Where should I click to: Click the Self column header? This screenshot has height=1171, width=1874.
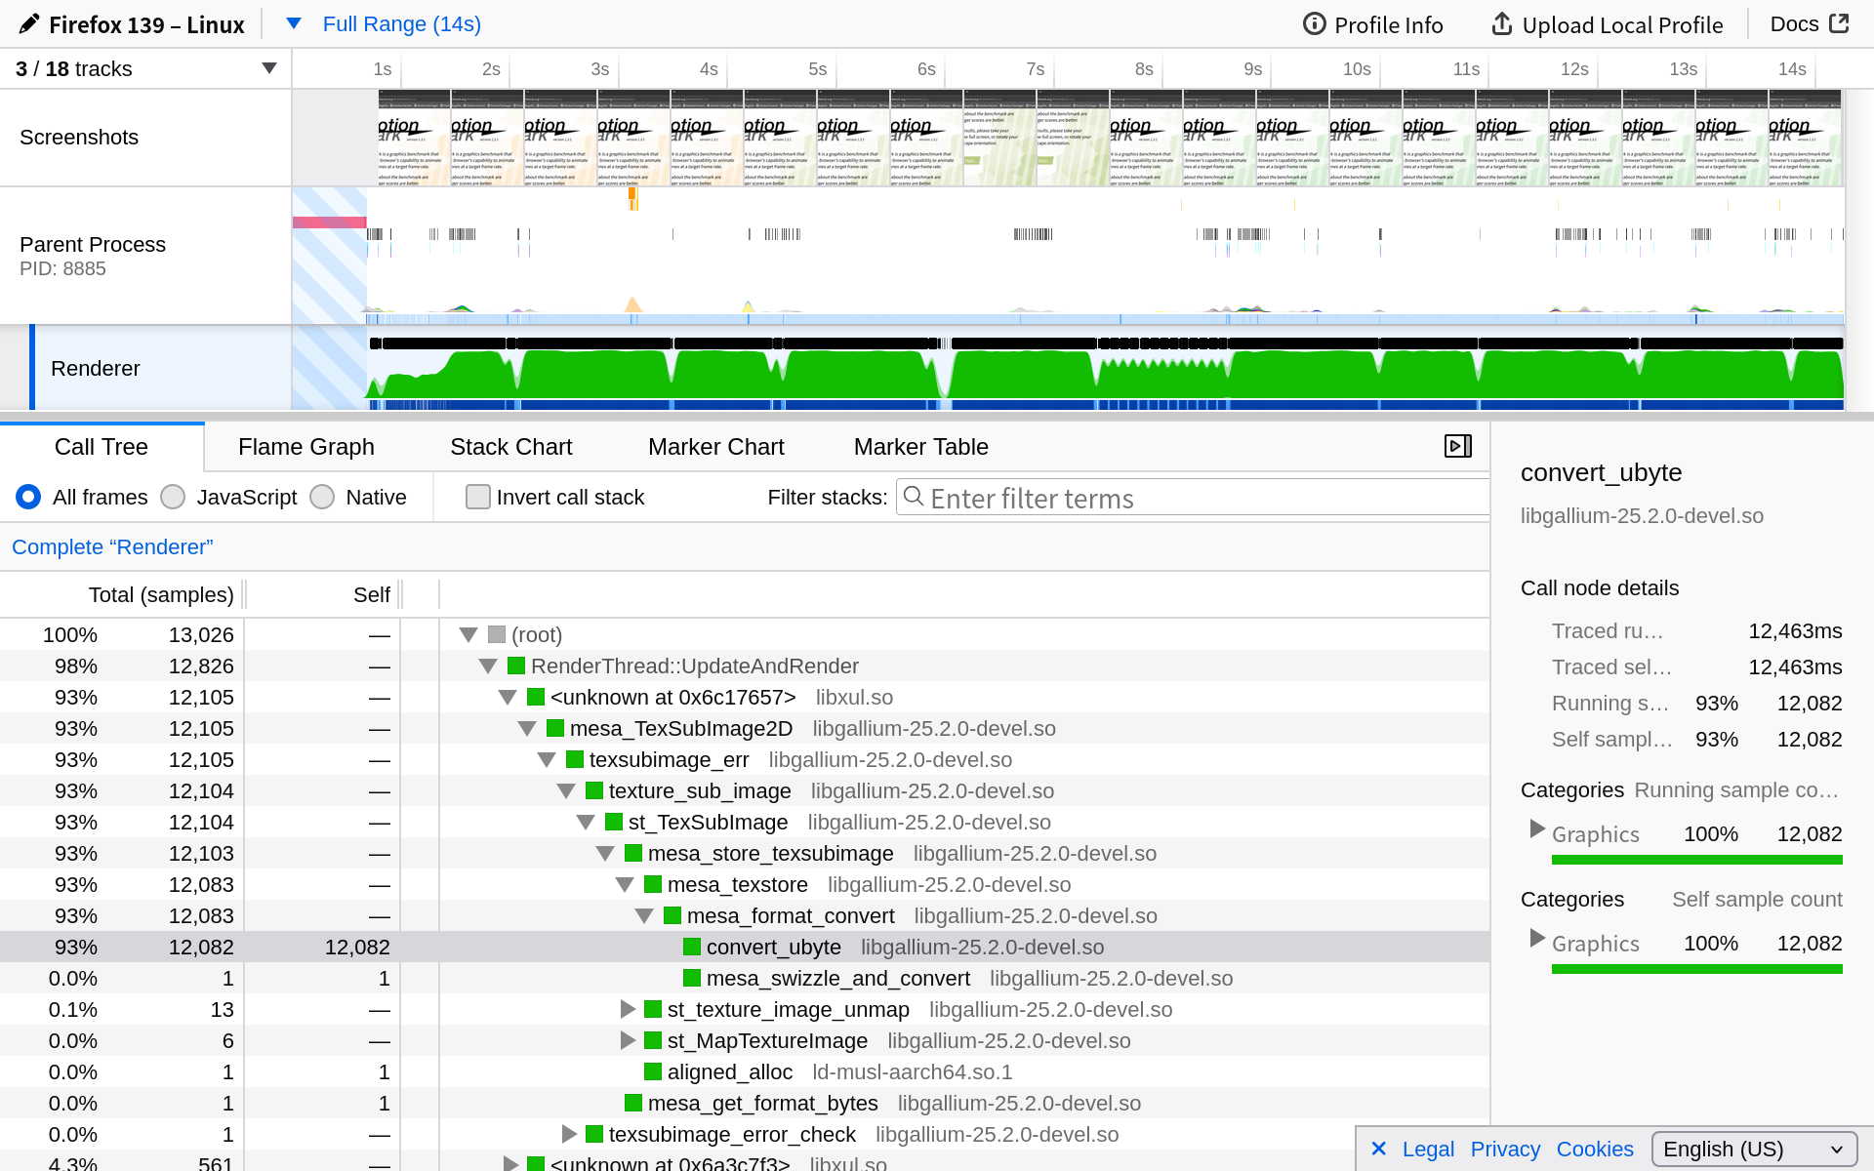pos(372,595)
